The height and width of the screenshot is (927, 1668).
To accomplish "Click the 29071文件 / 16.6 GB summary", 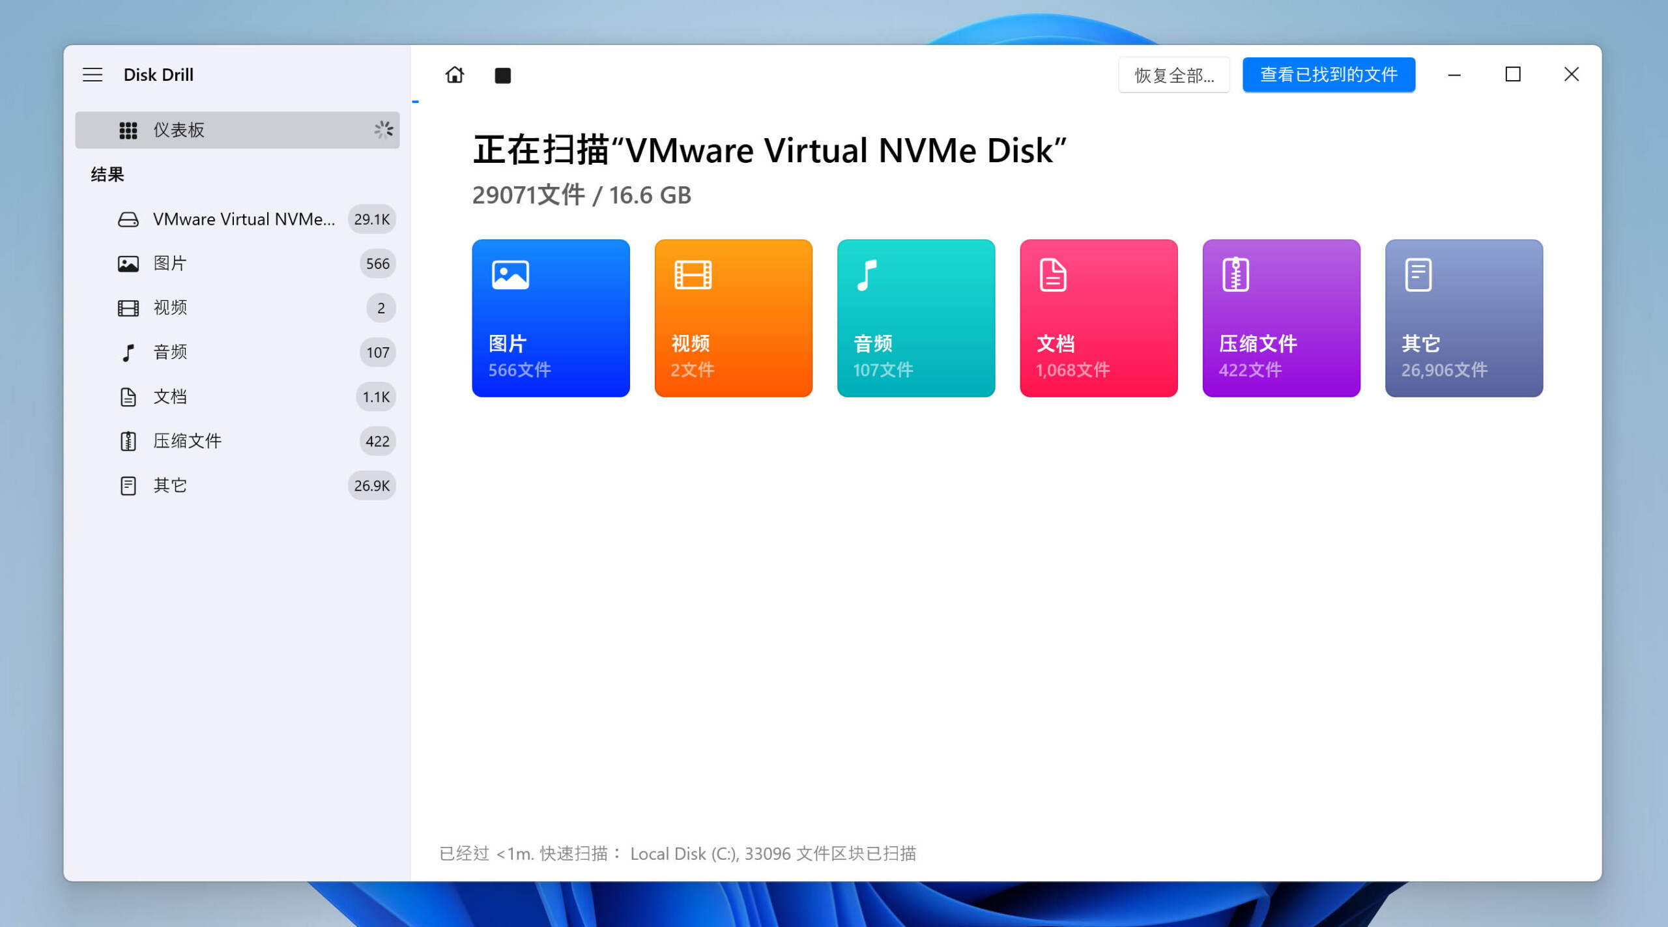I will click(581, 195).
